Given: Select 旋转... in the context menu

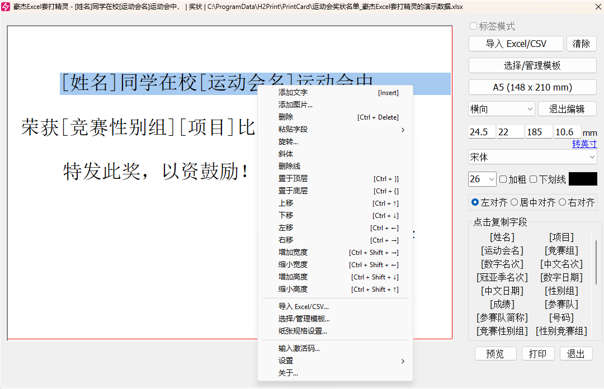Looking at the screenshot, I should coord(335,142).
